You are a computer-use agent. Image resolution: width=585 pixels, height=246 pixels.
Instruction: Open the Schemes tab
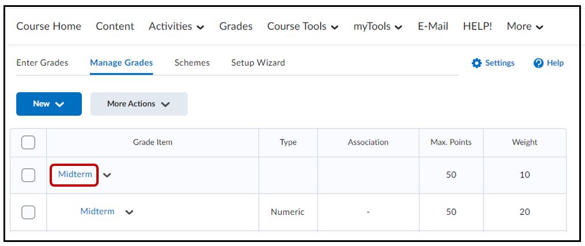pos(192,63)
